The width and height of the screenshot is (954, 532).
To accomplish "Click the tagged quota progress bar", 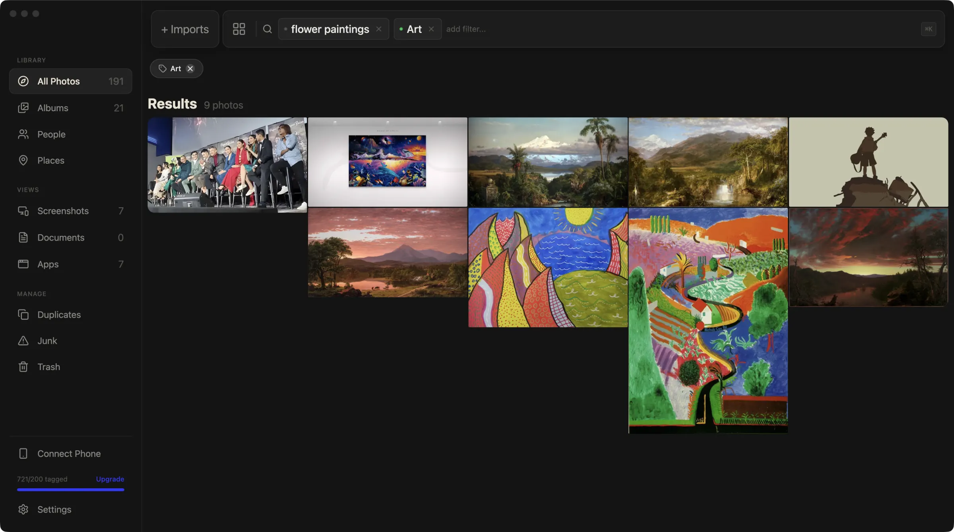I will (71, 490).
